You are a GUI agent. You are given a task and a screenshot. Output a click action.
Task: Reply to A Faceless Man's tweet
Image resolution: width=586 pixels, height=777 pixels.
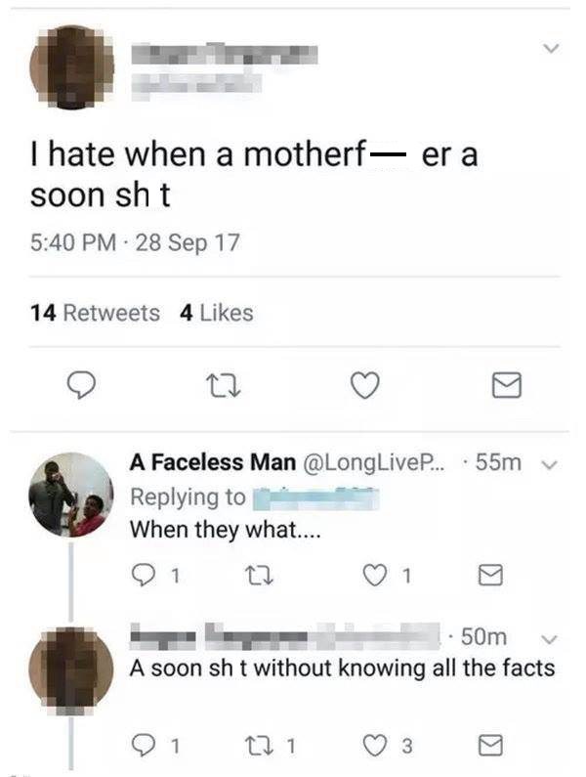point(144,576)
